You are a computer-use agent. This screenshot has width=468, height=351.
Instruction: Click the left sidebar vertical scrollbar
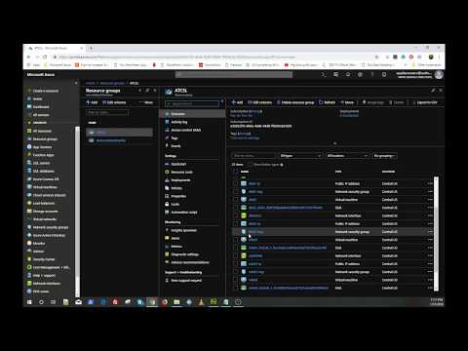77,212
